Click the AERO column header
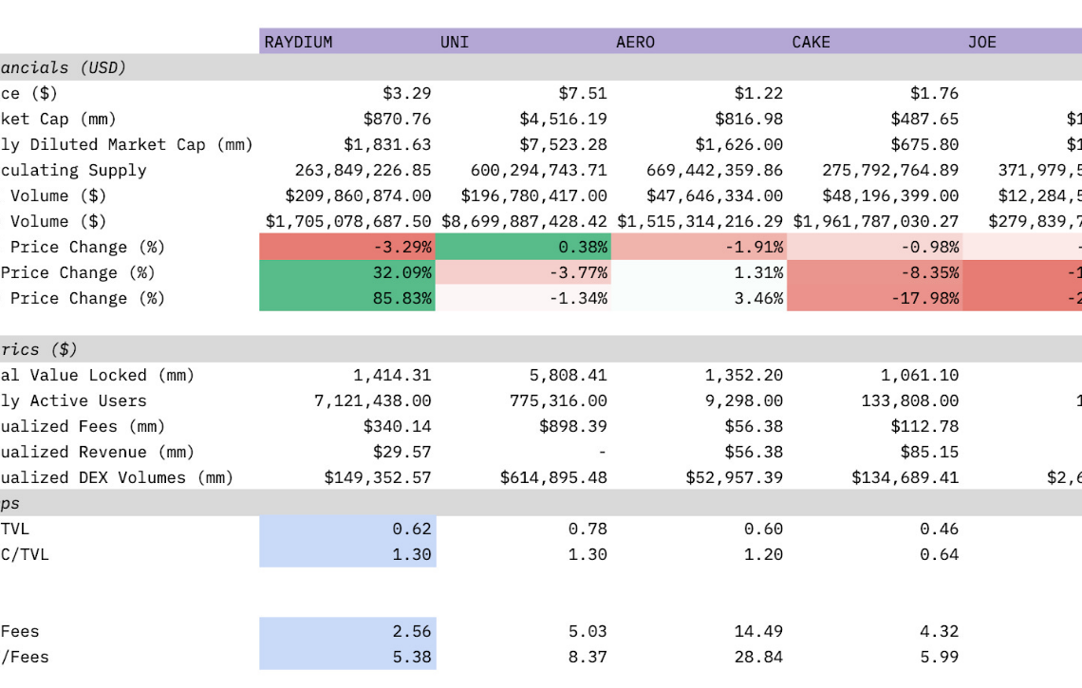The height and width of the screenshot is (688, 1082). 699,42
